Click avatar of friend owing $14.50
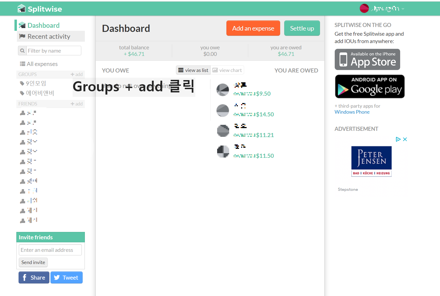 click(223, 110)
